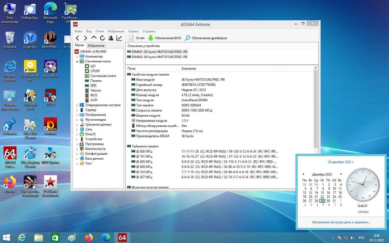Expand the Мультимедиа tree node
The height and width of the screenshot is (243, 389).
point(77,120)
